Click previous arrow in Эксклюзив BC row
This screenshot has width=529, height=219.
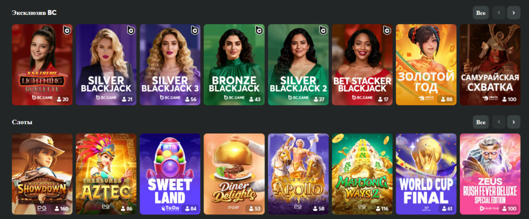coord(499,13)
